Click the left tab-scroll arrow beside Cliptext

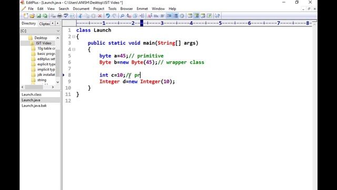pyautogui.click(x=53, y=23)
